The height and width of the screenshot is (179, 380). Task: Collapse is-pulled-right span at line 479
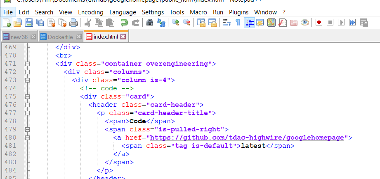pyautogui.click(x=27, y=129)
